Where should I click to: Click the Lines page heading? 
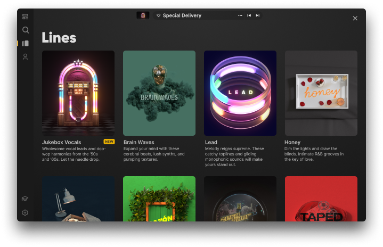pyautogui.click(x=59, y=38)
